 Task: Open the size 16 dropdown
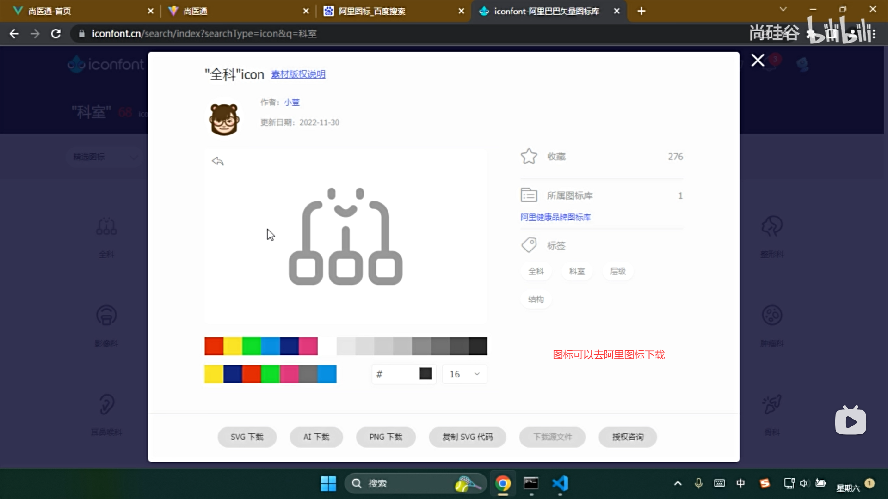click(x=464, y=374)
